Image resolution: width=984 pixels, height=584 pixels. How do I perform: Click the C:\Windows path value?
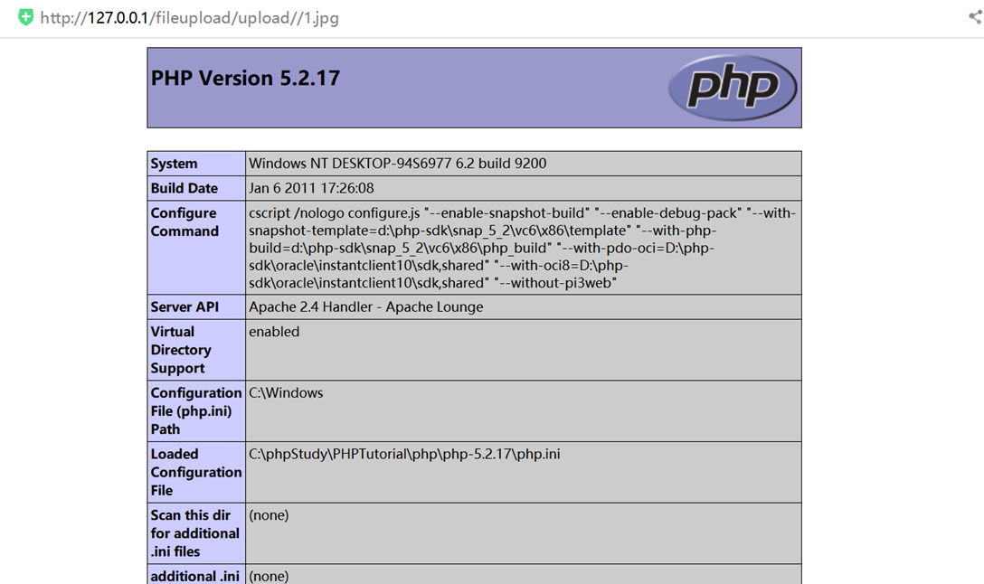[x=286, y=393]
